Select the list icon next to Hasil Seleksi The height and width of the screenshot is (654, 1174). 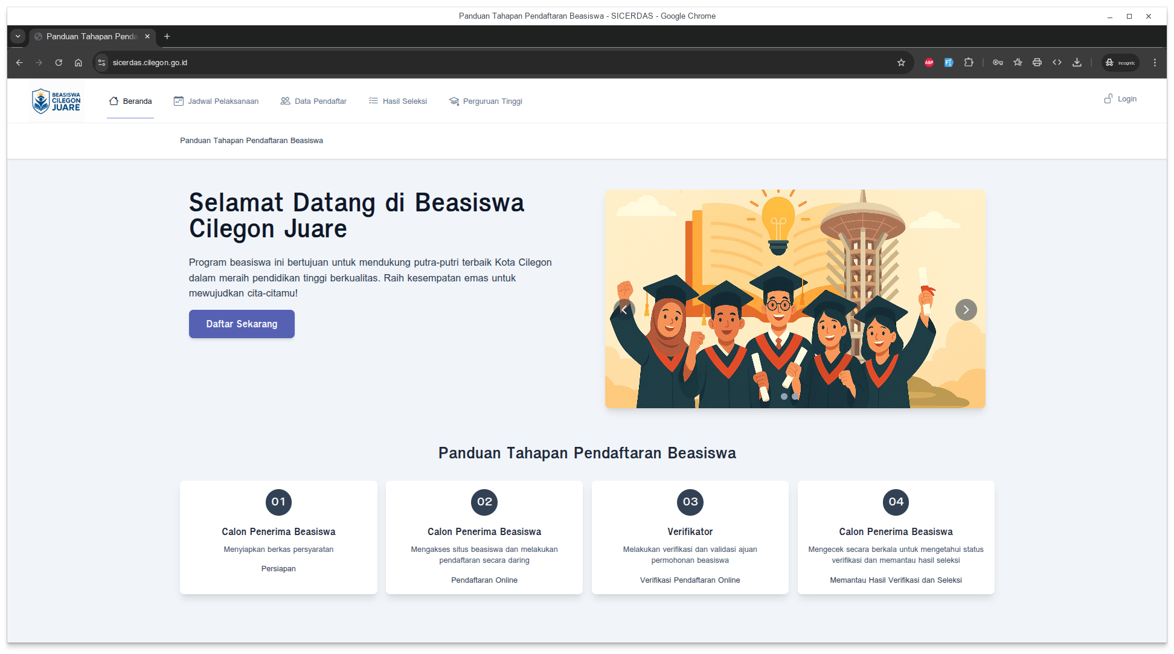[x=373, y=101]
